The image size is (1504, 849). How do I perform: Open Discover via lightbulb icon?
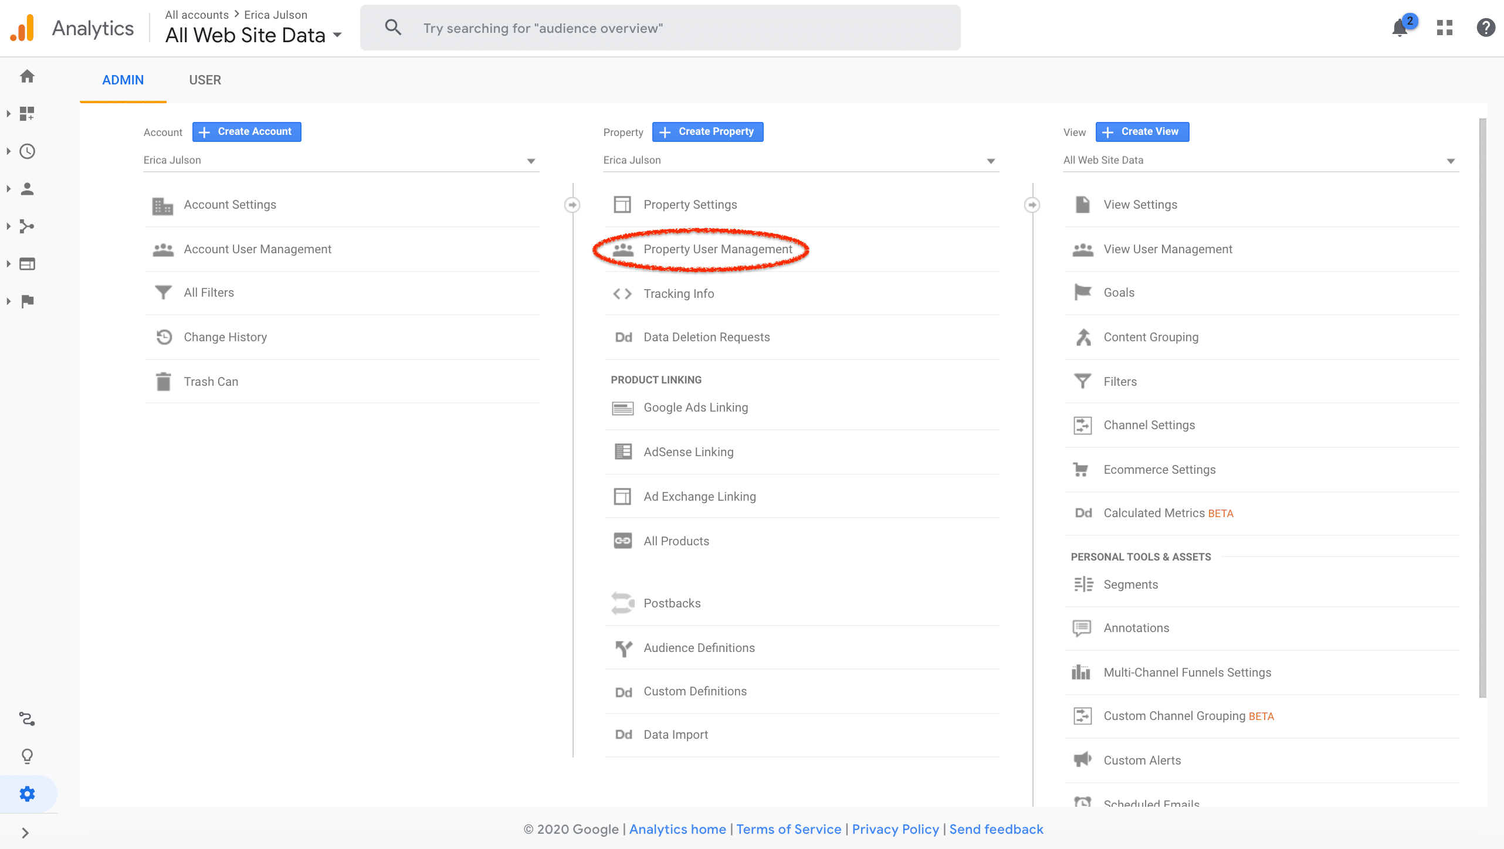(x=28, y=756)
